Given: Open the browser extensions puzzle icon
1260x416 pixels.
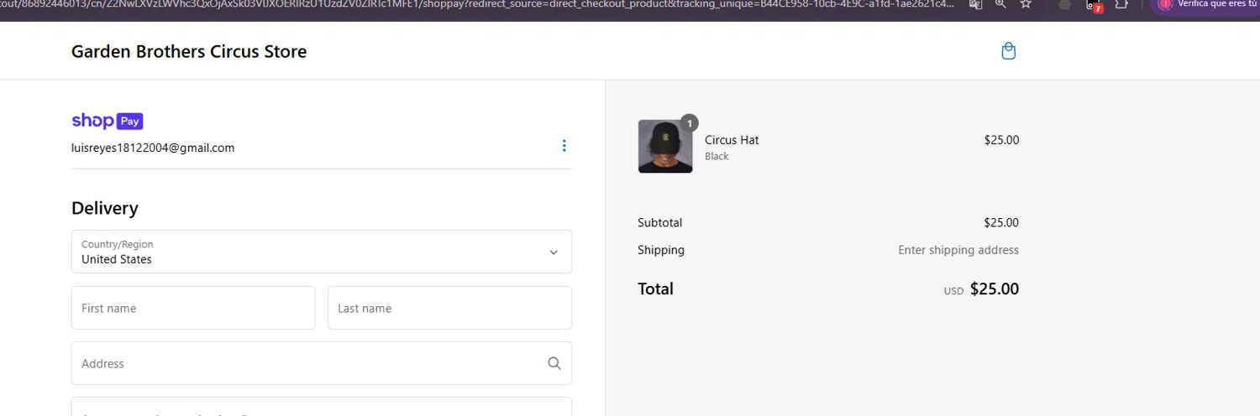Looking at the screenshot, I should (x=1121, y=4).
